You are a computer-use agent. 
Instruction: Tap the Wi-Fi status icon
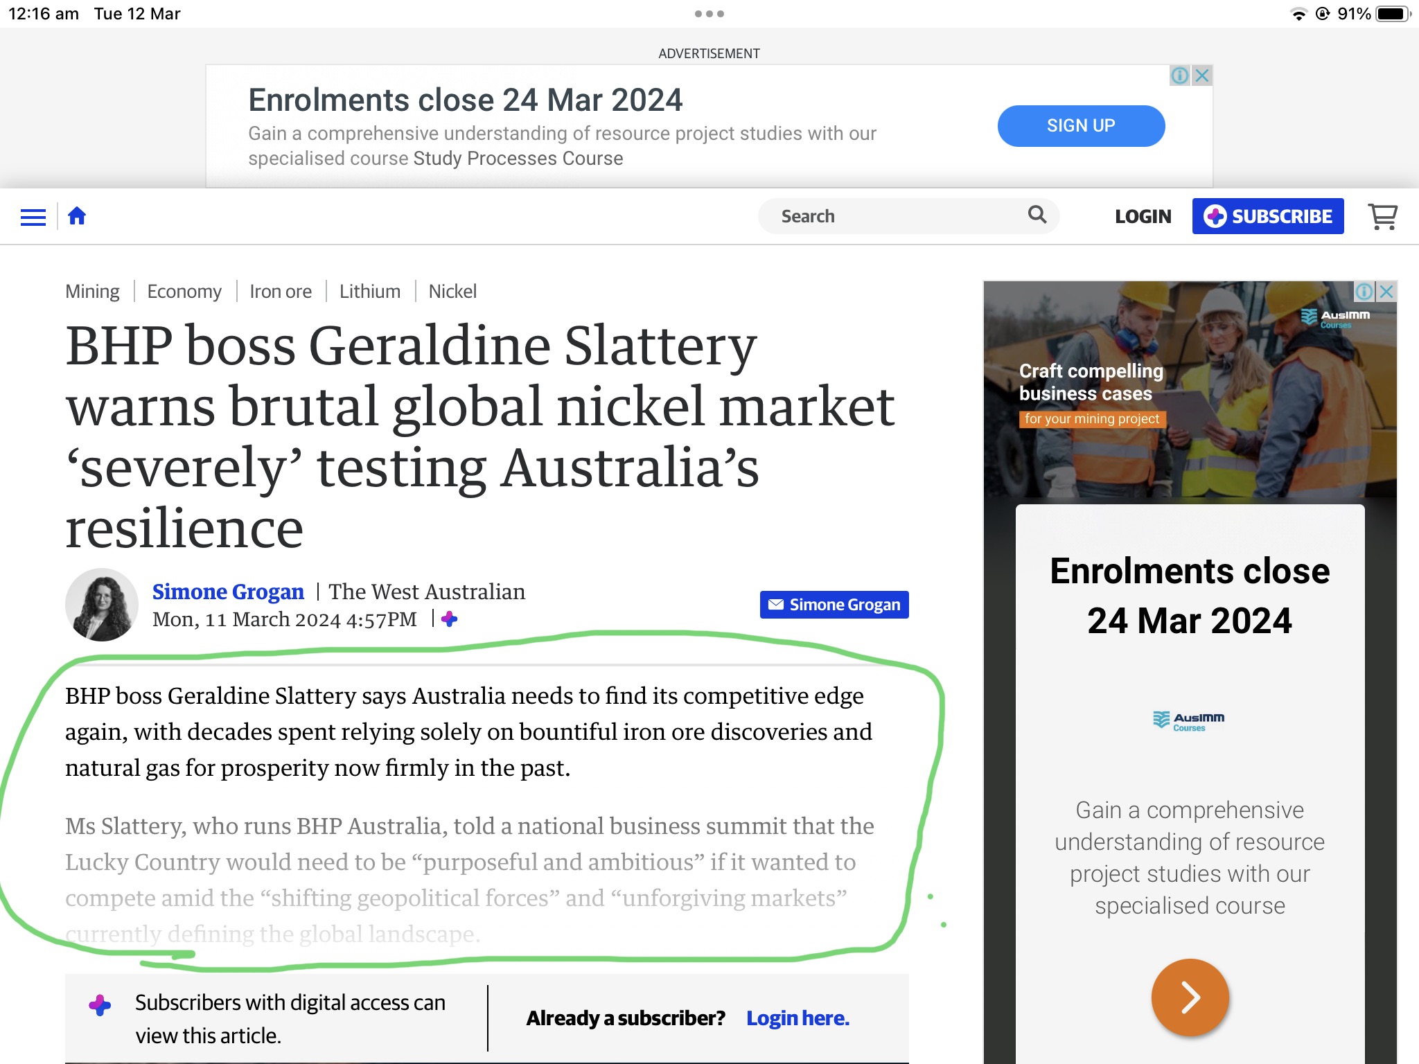click(x=1298, y=15)
